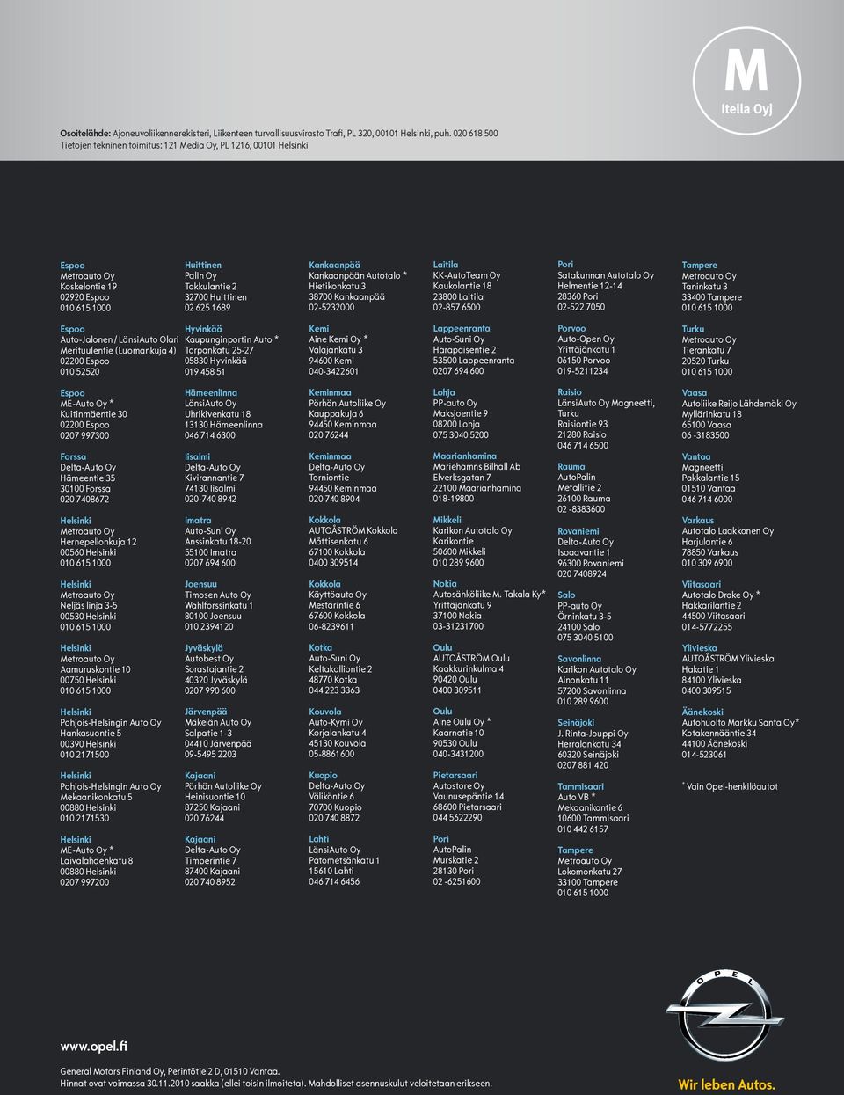Click the dealer name 'Mariehamns Bilhall Ab'
Screen dimensions: 844x1095
[477, 467]
